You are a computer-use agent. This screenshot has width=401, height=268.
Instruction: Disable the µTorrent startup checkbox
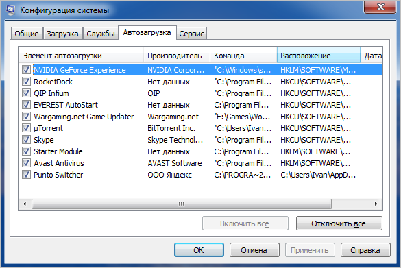pos(26,128)
